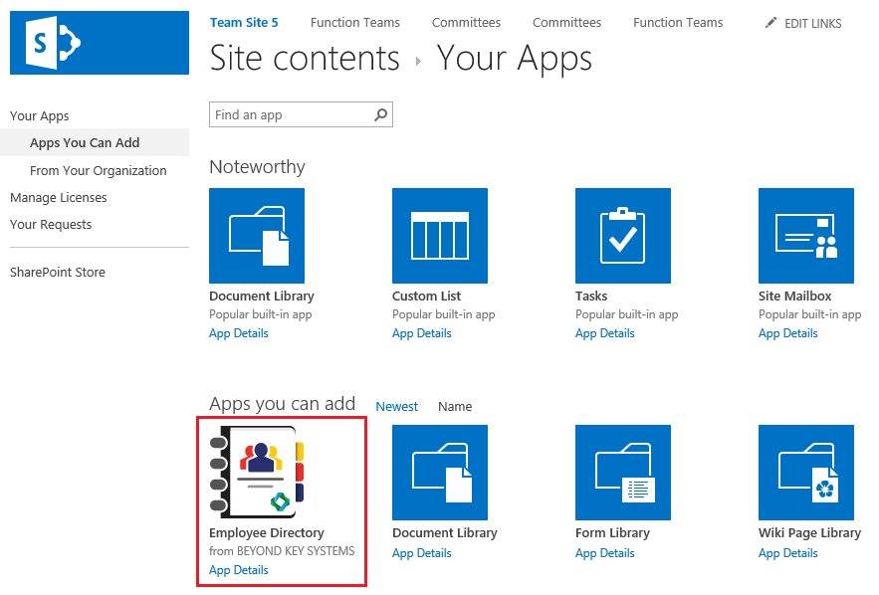Open App Details for Tasks
The height and width of the screenshot is (595, 879).
(604, 333)
